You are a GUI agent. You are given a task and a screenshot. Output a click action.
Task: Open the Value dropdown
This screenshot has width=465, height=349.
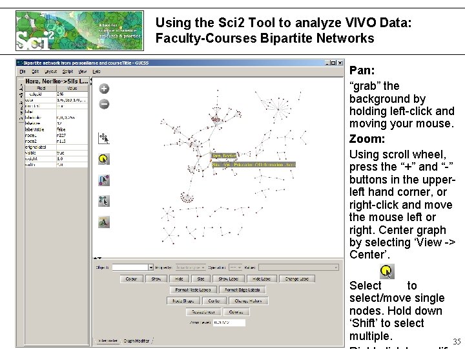pyautogui.click(x=298, y=268)
